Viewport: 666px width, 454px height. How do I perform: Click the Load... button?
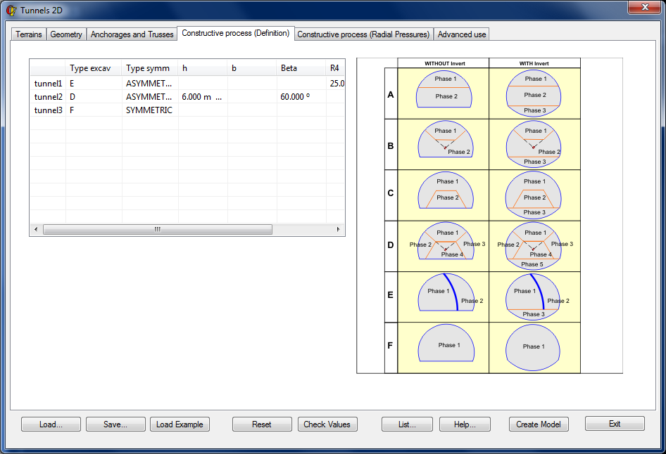point(51,424)
